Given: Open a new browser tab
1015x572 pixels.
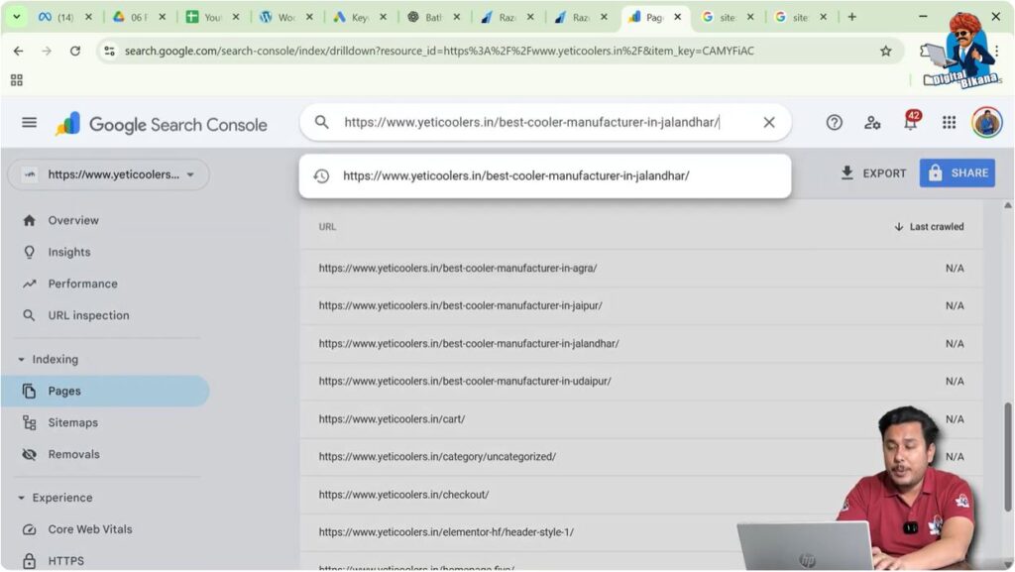Looking at the screenshot, I should point(851,17).
